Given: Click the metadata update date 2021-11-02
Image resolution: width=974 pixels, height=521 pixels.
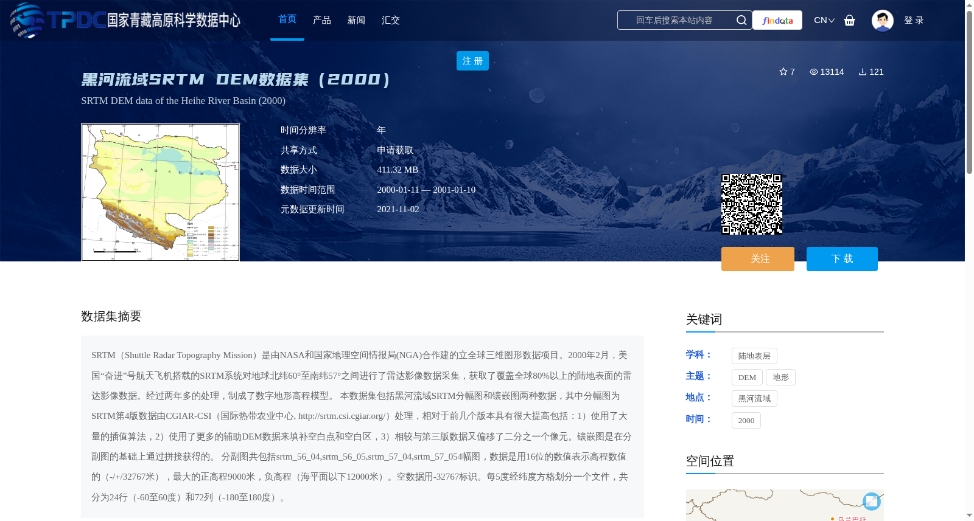Looking at the screenshot, I should [398, 209].
